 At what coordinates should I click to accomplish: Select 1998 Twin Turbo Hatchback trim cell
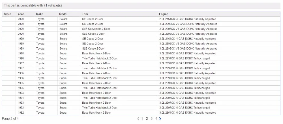[118, 58]
